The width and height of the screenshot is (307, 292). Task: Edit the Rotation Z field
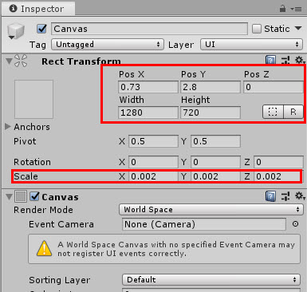click(278, 162)
